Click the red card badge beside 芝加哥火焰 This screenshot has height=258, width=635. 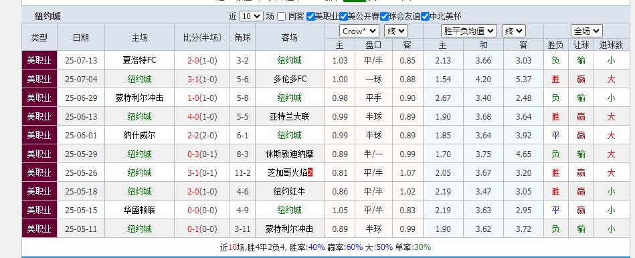[x=310, y=172]
